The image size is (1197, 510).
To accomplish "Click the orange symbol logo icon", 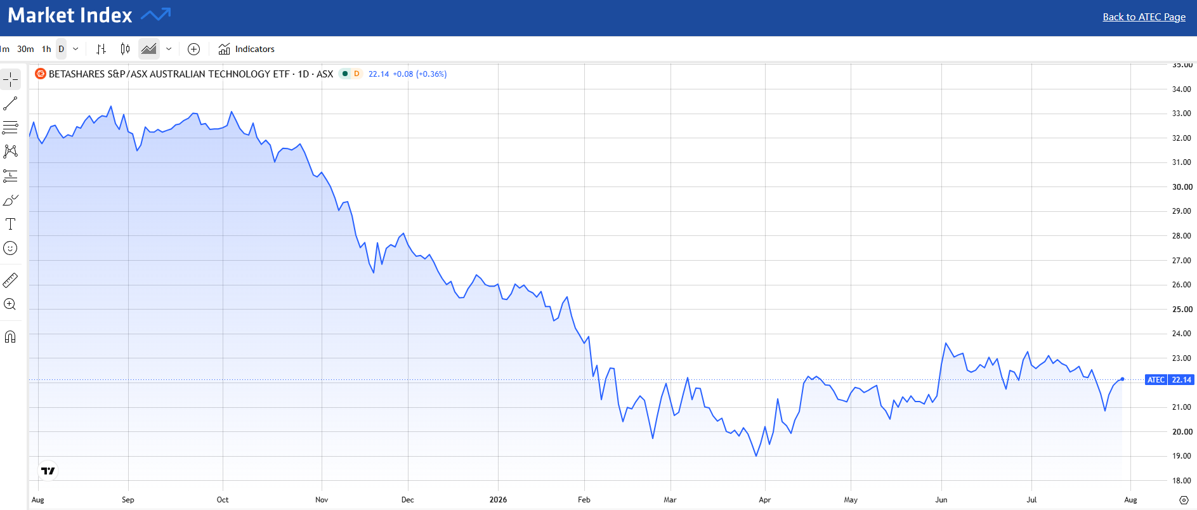I will pyautogui.click(x=41, y=74).
